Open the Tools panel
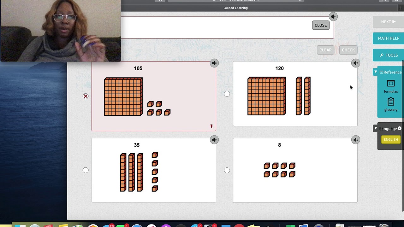The width and height of the screenshot is (404, 227). tap(388, 55)
